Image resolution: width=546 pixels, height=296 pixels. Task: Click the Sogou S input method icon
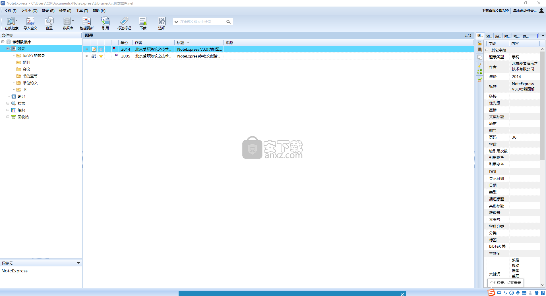(491, 293)
